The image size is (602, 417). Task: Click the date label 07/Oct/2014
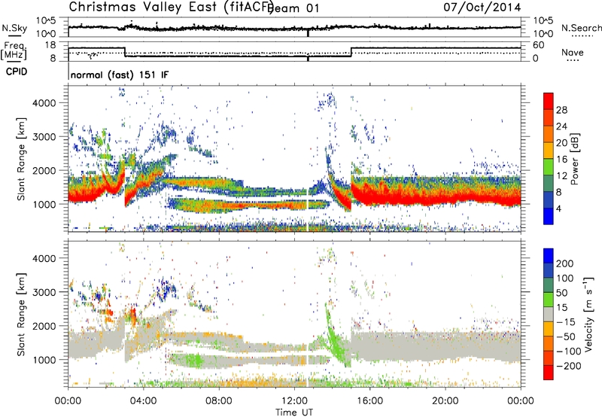coord(482,8)
